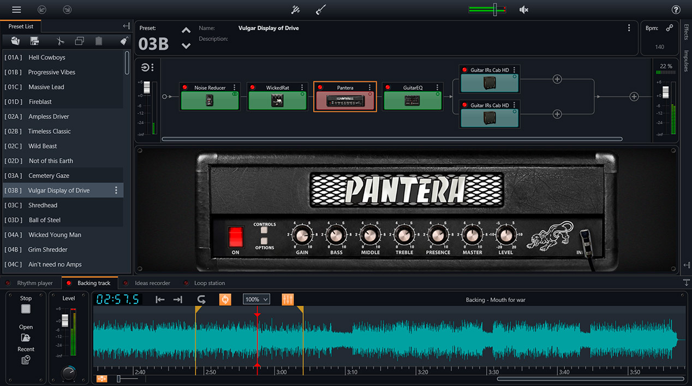Jump to loop start marker icon
692x386 pixels.
pos(160,299)
